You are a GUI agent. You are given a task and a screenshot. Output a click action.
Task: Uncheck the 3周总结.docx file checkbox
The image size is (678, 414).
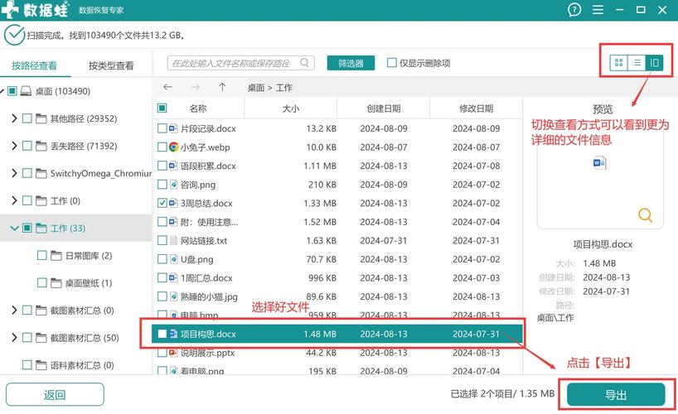coord(162,203)
